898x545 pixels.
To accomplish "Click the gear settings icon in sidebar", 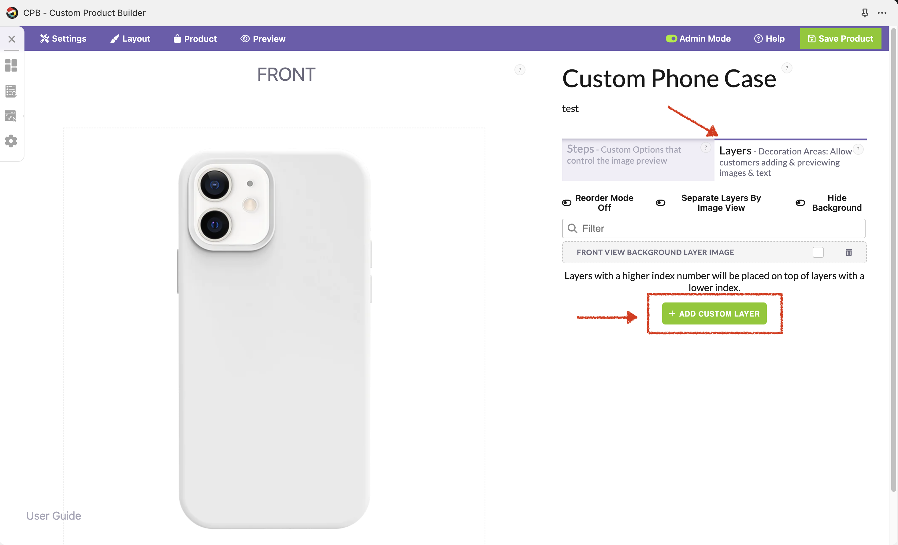I will click(11, 141).
